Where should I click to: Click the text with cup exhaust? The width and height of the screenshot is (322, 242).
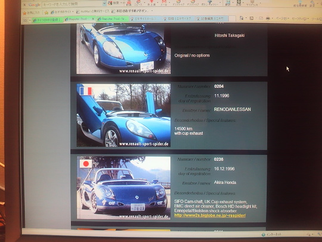[x=188, y=133]
